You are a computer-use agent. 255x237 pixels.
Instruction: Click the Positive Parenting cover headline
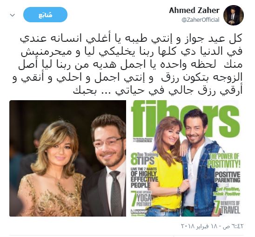coord(228,177)
